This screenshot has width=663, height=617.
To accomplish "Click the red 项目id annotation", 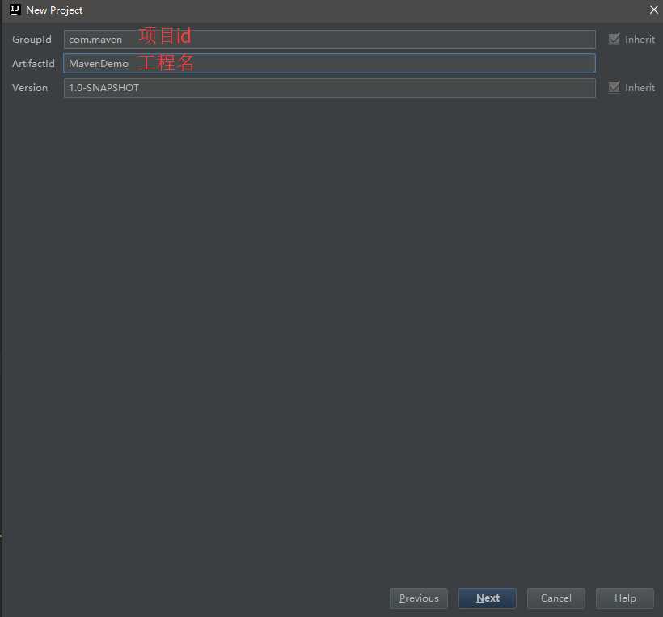I will tap(165, 36).
